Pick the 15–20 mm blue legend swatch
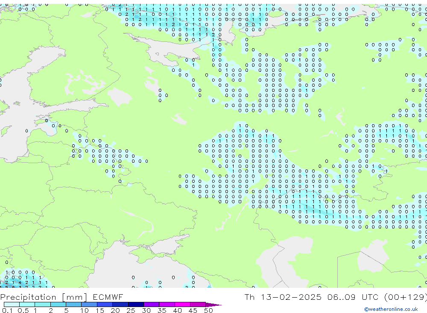This screenshot has width=427, height=313. point(105,304)
